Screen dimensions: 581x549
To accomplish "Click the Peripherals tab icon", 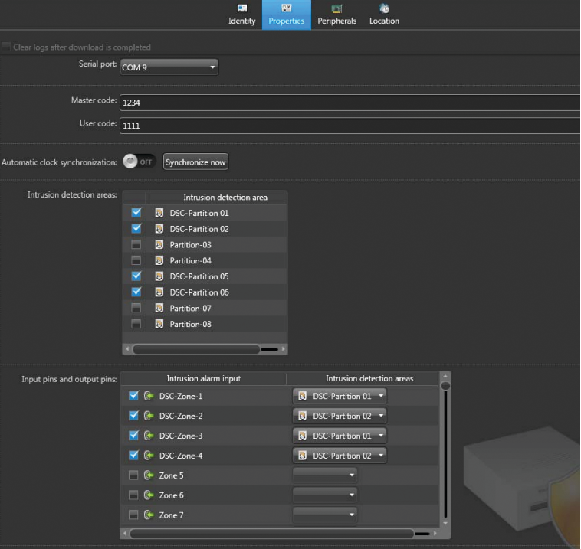I will (336, 8).
